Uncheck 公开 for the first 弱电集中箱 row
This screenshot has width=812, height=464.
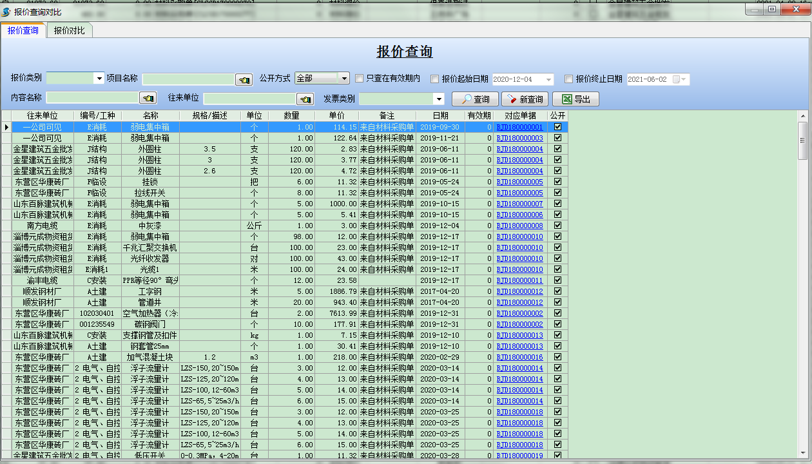557,127
